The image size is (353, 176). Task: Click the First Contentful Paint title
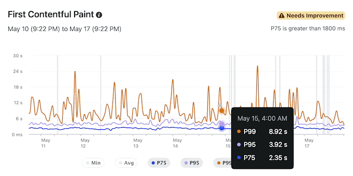tap(51, 15)
